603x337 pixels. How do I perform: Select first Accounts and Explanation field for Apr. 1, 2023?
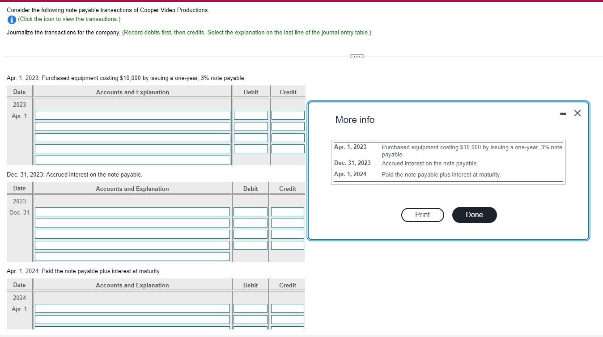coord(132,115)
